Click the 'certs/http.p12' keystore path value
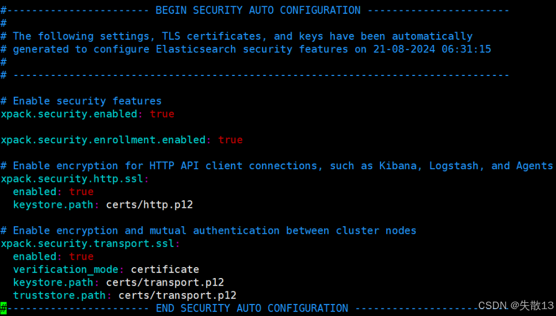 (149, 205)
